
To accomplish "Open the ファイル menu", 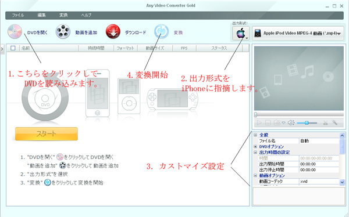I will [18, 15].
